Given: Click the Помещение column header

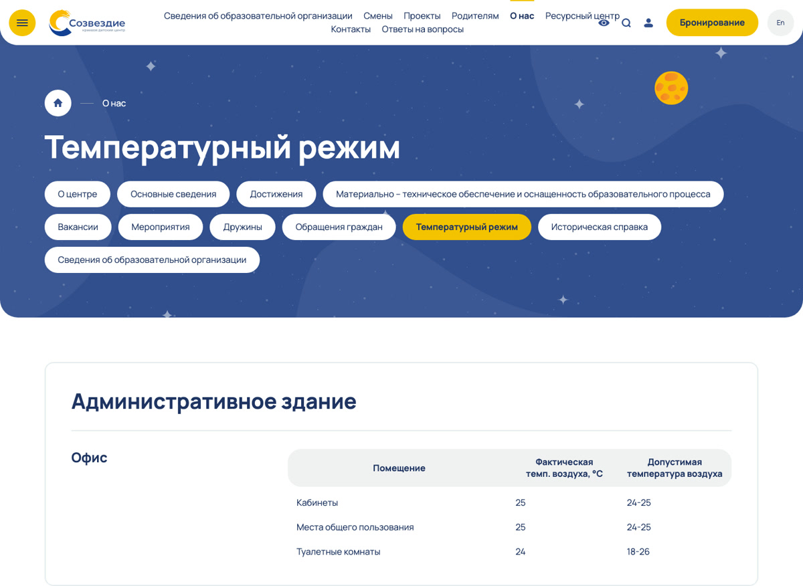Looking at the screenshot, I should 399,468.
